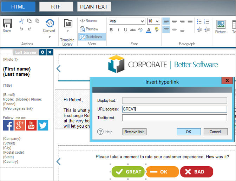The image size is (236, 181).
Task: Insert a Picture from the ribbon
Action: pyautogui.click(x=221, y=27)
